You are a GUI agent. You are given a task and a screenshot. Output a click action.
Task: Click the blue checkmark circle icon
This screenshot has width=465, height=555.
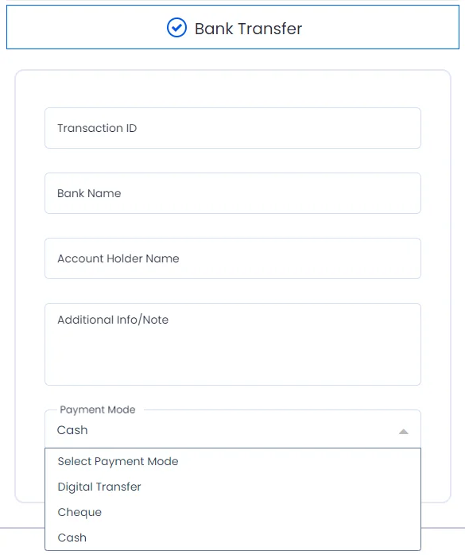[176, 28]
